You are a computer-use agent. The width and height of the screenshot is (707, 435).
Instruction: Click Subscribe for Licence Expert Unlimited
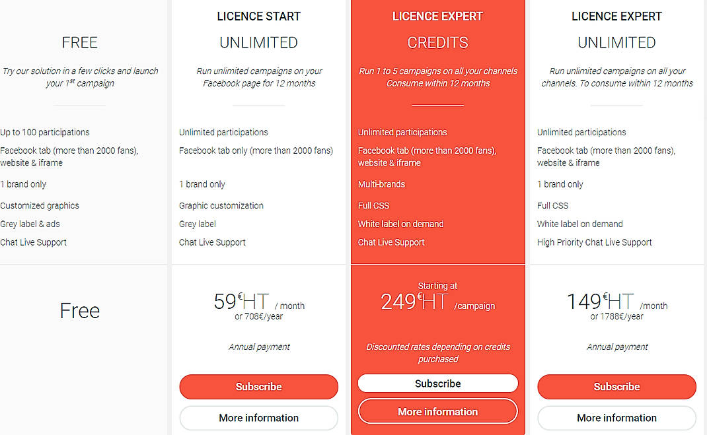pos(616,387)
